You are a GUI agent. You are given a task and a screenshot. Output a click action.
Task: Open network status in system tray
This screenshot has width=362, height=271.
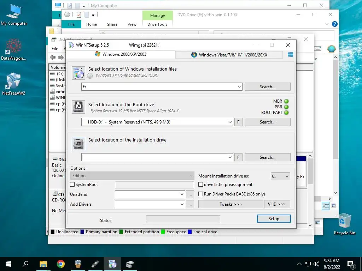tap(308, 264)
